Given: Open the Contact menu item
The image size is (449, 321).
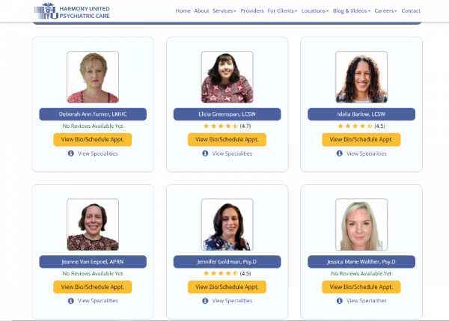Looking at the screenshot, I should 411,11.
